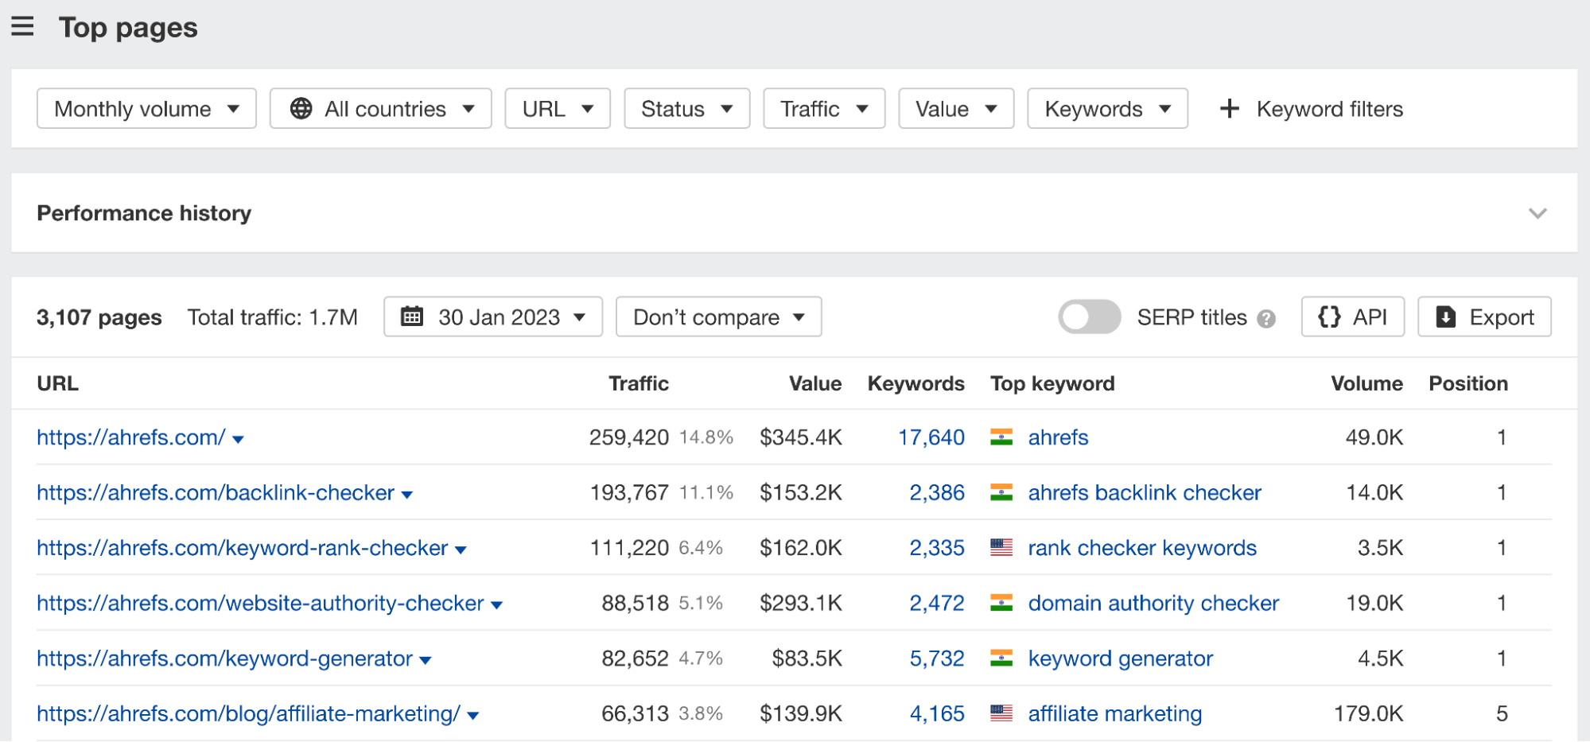Open the URL filter dropdown
The width and height of the screenshot is (1590, 742).
[x=558, y=109]
